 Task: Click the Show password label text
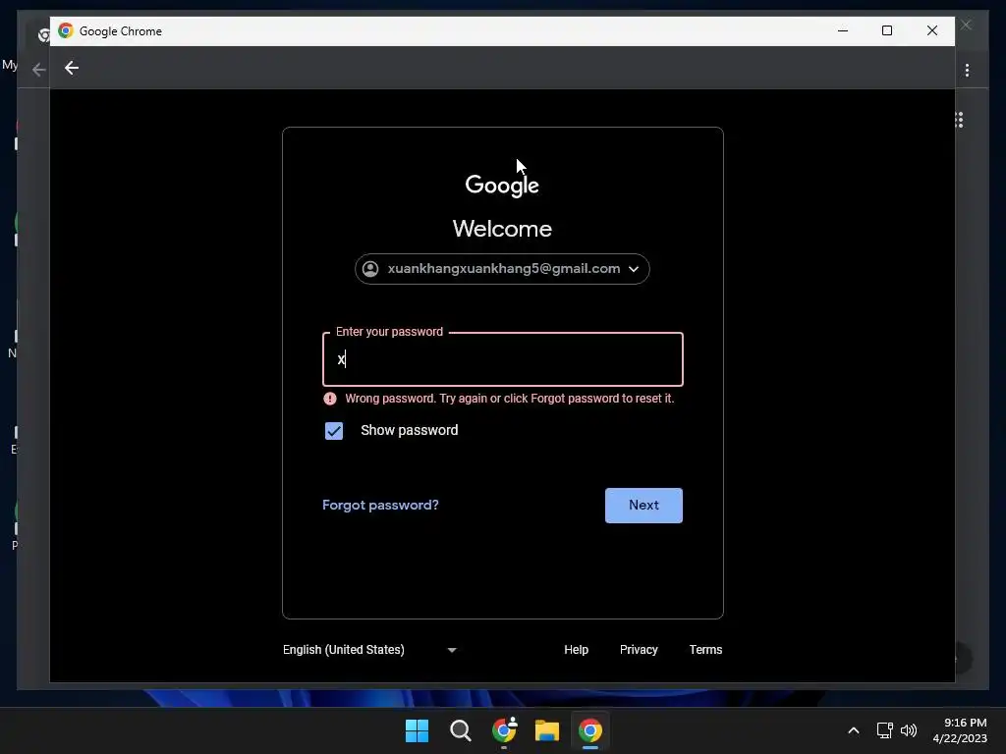tap(410, 430)
